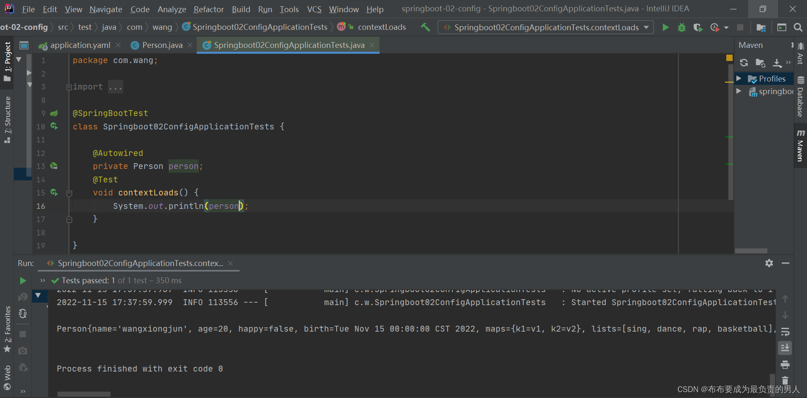Reimport all Maven projects
The width and height of the screenshot is (807, 398).
click(744, 63)
